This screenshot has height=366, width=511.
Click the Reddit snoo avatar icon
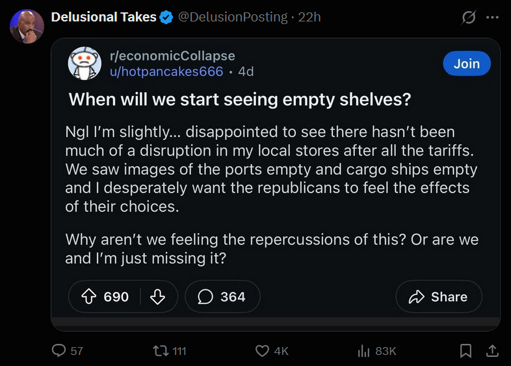[x=85, y=64]
